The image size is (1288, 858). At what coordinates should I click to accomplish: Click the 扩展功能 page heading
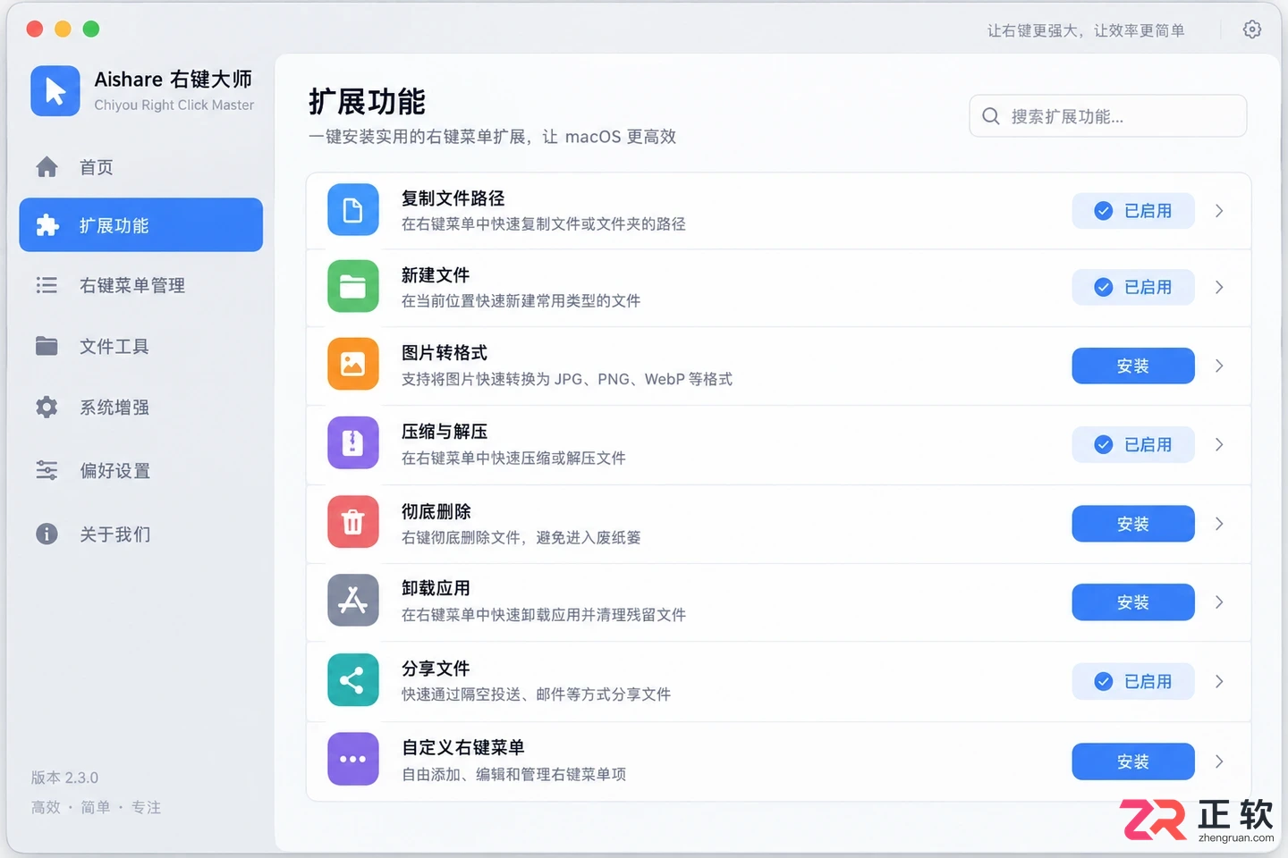[367, 102]
